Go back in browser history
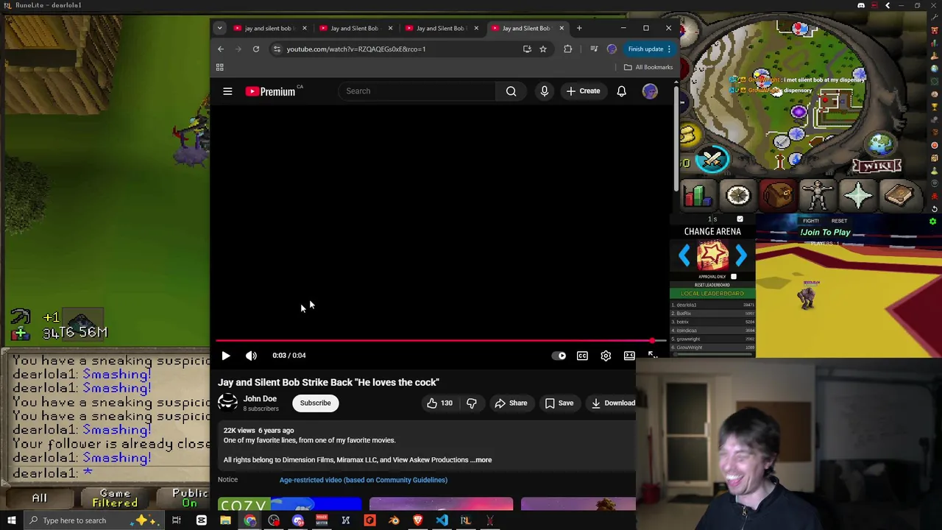Image resolution: width=942 pixels, height=530 pixels. pos(221,49)
